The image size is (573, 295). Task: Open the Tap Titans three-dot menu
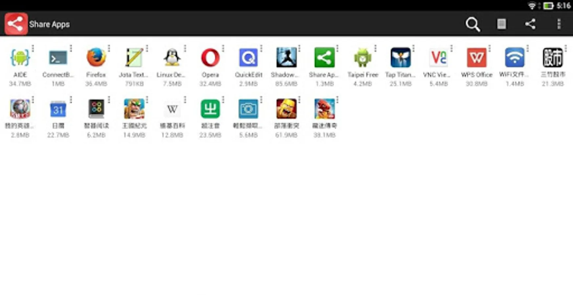[x=413, y=49]
